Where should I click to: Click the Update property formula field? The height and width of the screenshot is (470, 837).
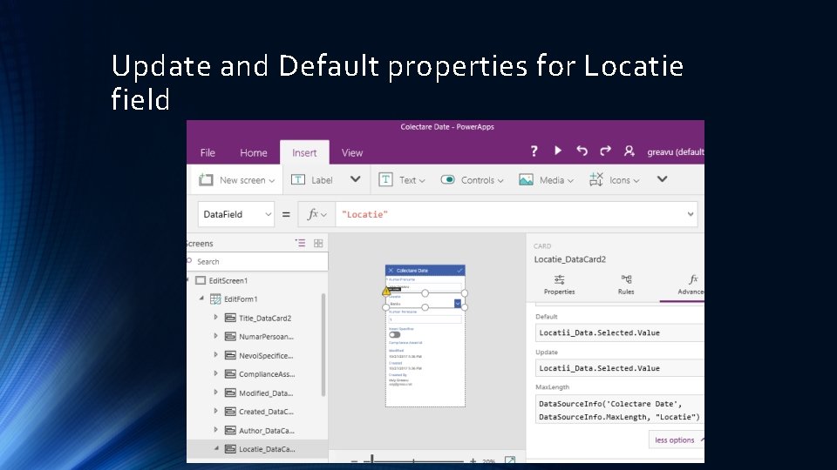(619, 368)
